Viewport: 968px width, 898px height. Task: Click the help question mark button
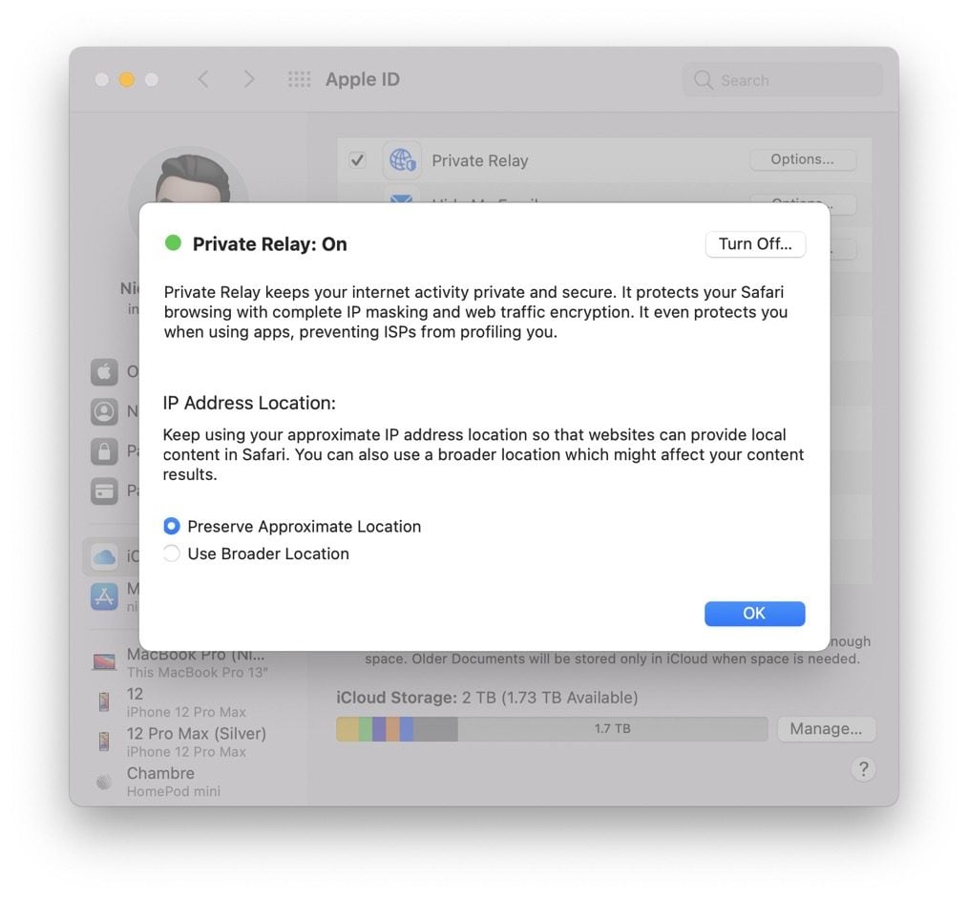click(863, 769)
